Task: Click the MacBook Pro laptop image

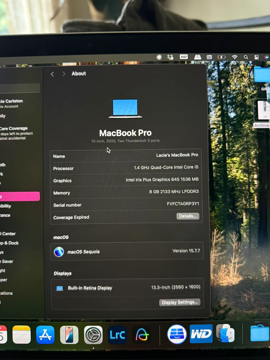Action: [x=125, y=108]
